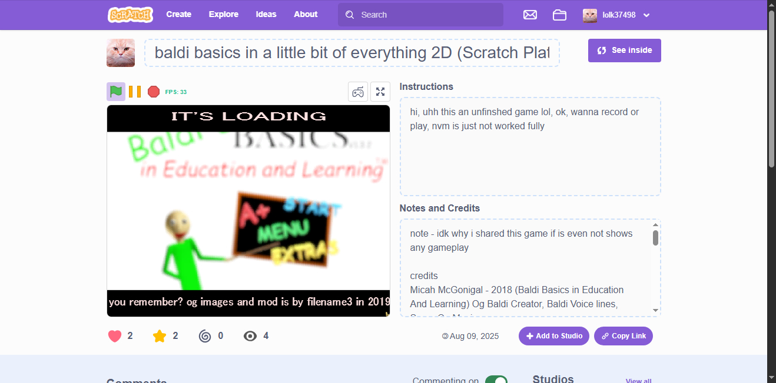Open the About page
Image resolution: width=776 pixels, height=383 pixels.
[x=306, y=15]
